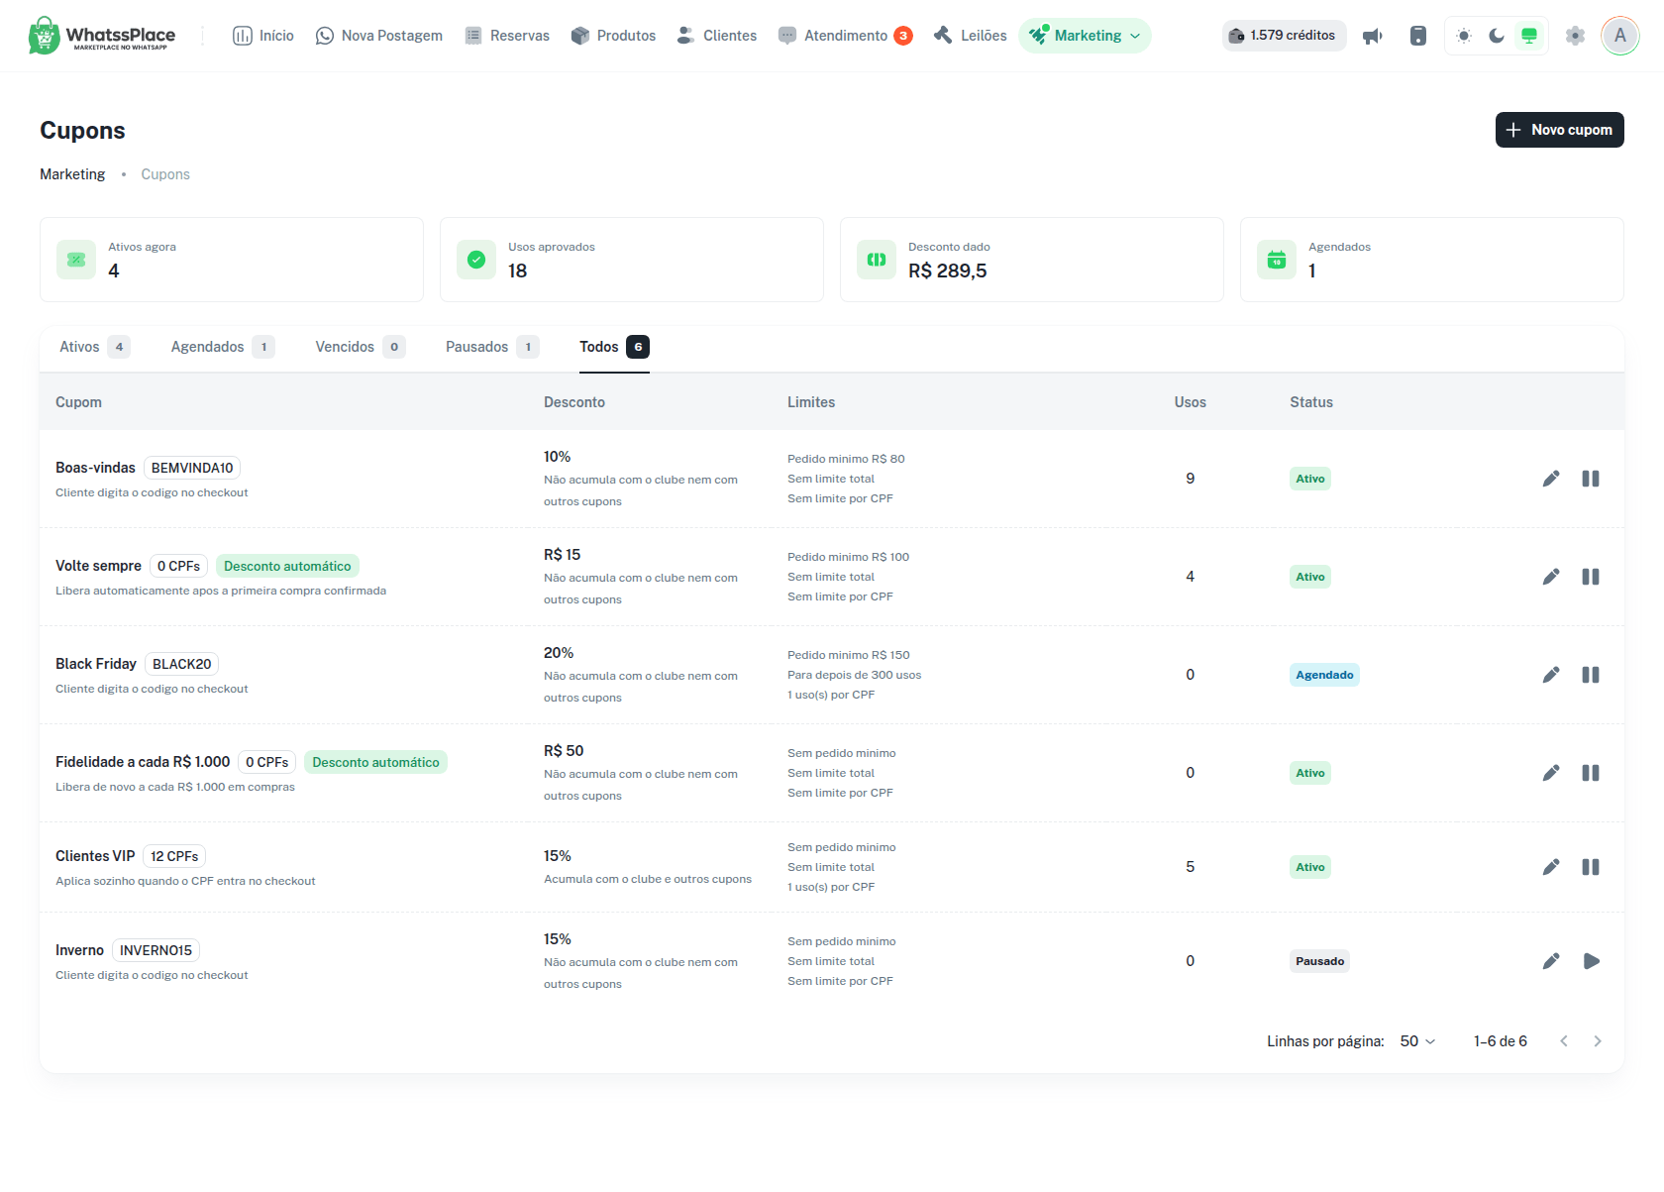Open the user avatar A
Viewport: 1664px width, 1192px height.
coord(1620,36)
